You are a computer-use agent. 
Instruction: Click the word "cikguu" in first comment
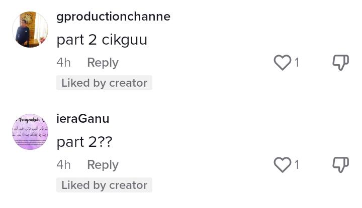click(x=124, y=40)
